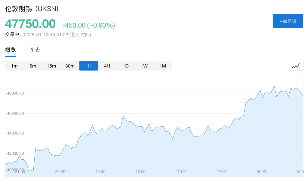Click the 21:00 time axis label

pos(20,172)
